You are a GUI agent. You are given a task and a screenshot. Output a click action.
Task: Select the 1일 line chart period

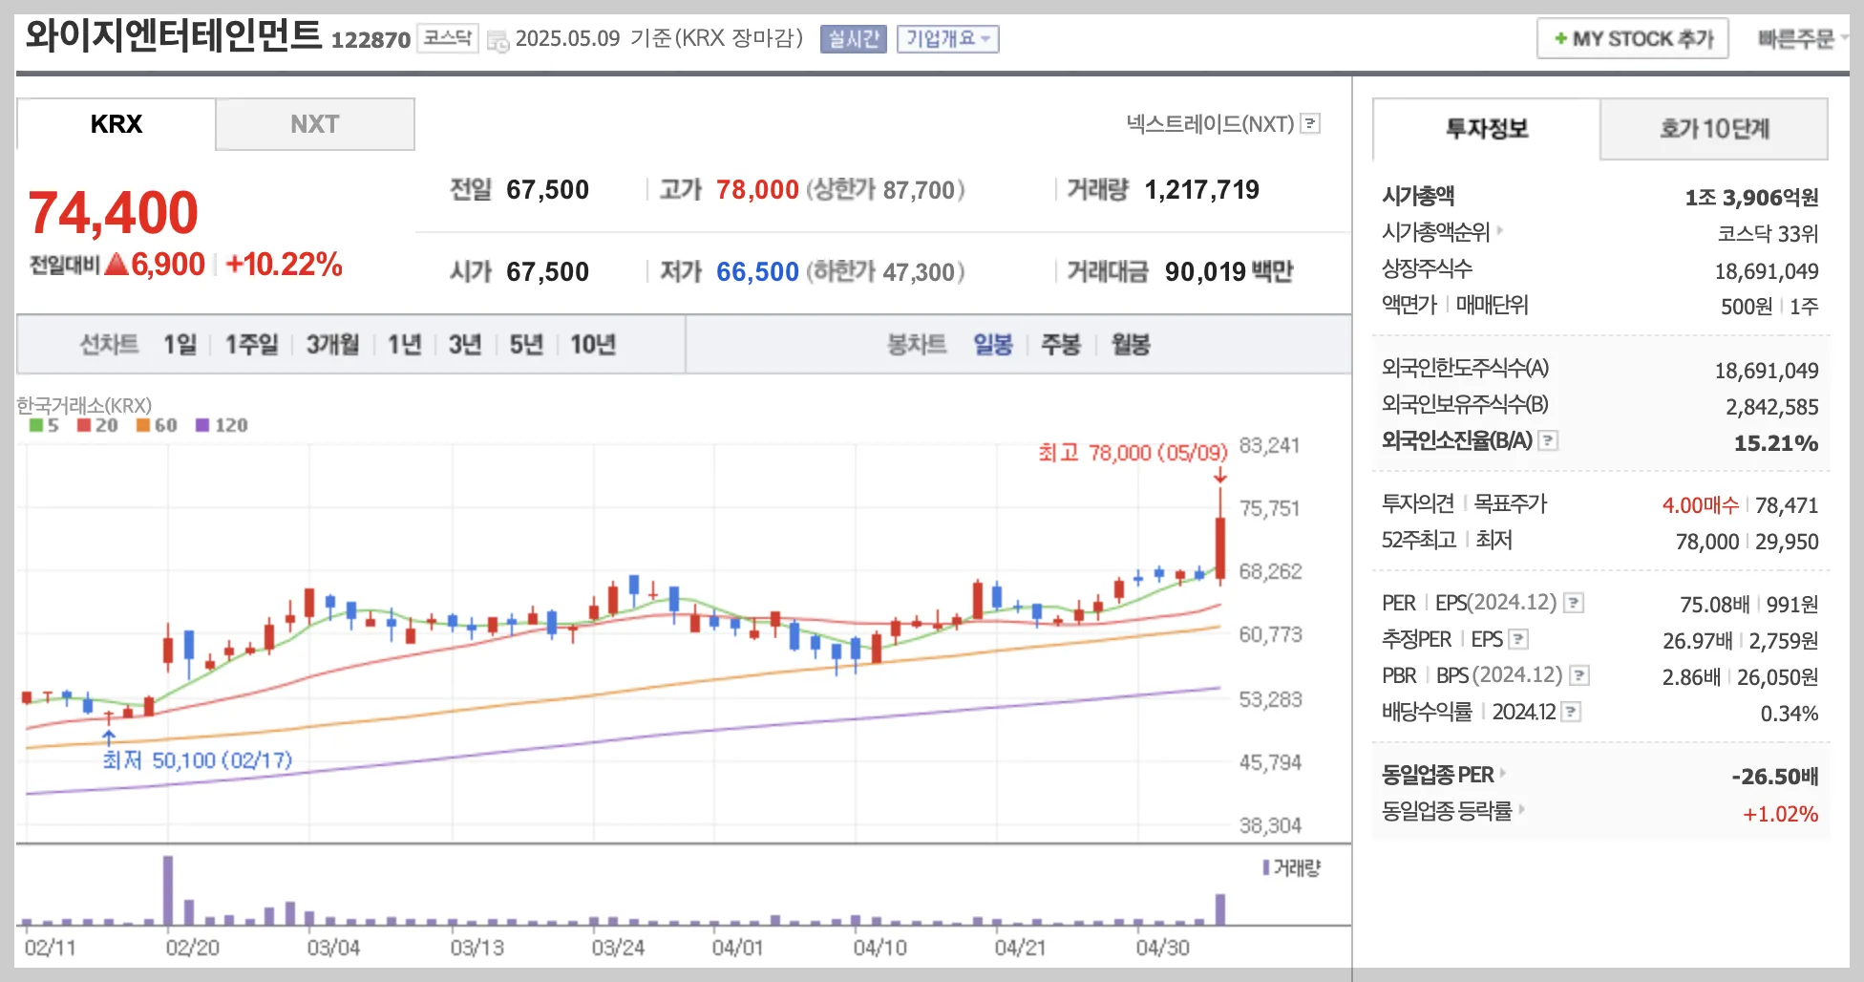tap(180, 344)
